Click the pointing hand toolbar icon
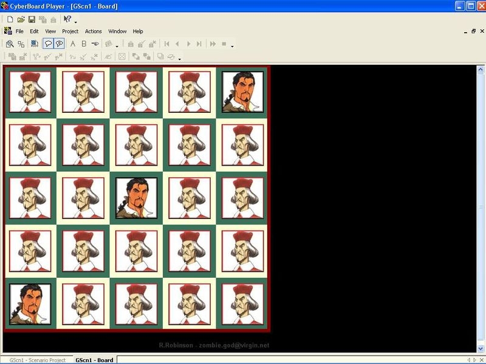 tap(95, 44)
